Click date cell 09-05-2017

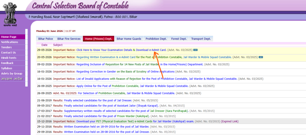45,106
